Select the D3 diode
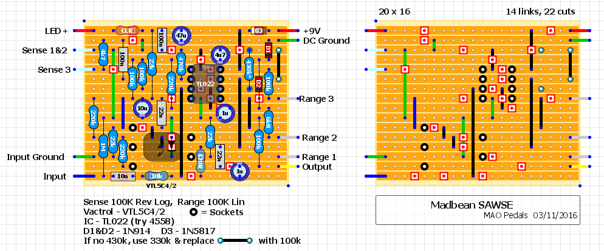Viewport: 604px width, 251px height. tap(258, 30)
